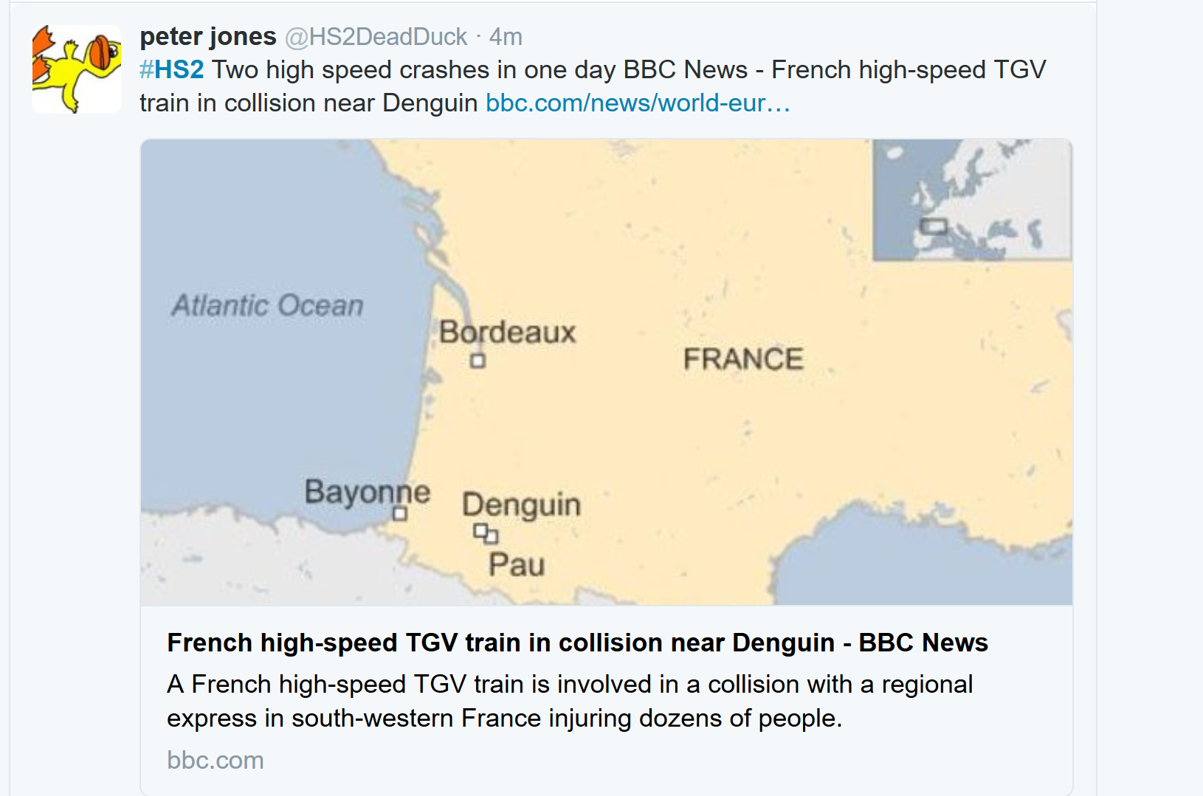Viewport: 1203px width, 796px height.
Task: Click the Denguin label on map
Action: tap(521, 505)
